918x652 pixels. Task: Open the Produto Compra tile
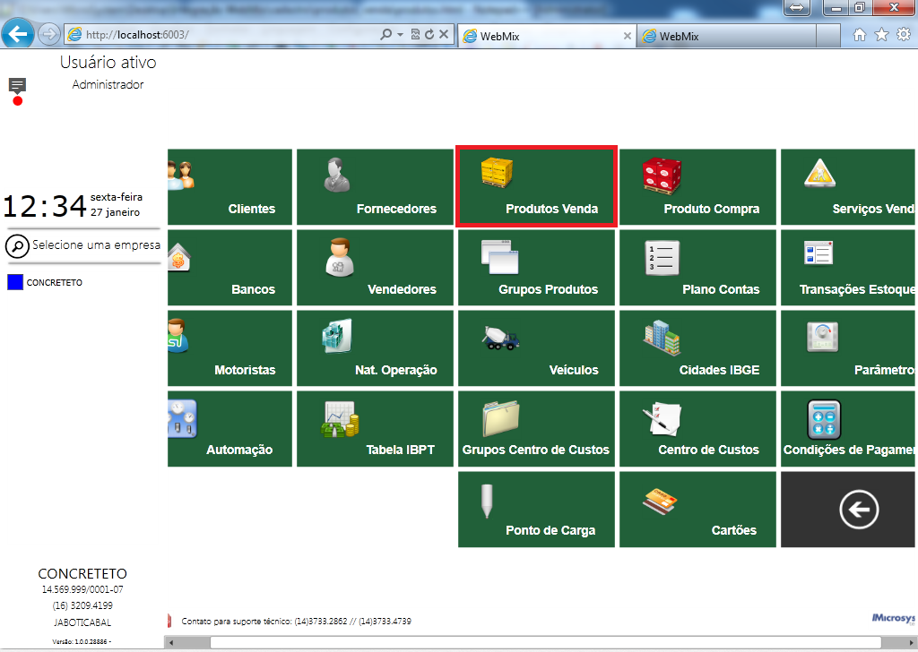pos(697,186)
